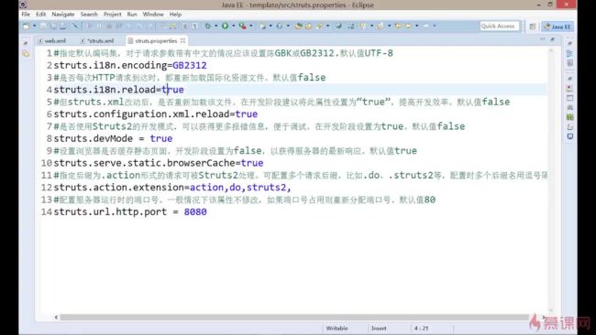Click line 4 struts.i18n.reload=true
The width and height of the screenshot is (596, 335).
(118, 90)
